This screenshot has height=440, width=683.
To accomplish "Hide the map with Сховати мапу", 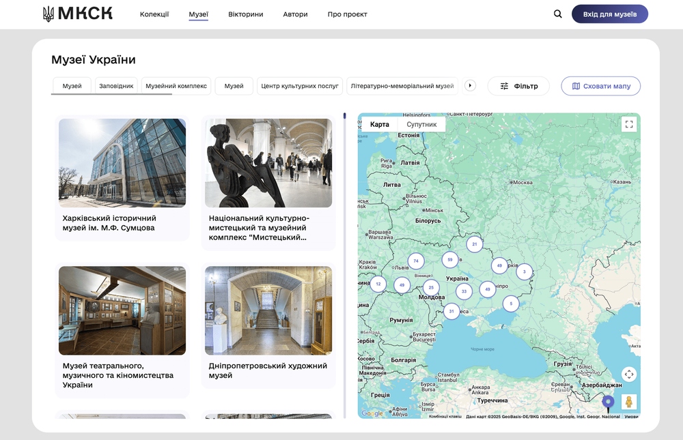I will pyautogui.click(x=600, y=86).
